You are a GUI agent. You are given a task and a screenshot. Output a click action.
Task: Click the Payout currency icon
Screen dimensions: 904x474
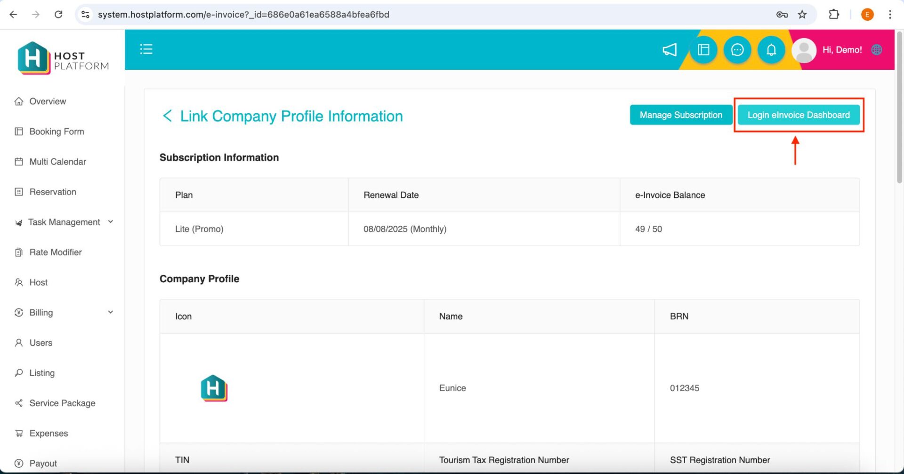tap(19, 463)
